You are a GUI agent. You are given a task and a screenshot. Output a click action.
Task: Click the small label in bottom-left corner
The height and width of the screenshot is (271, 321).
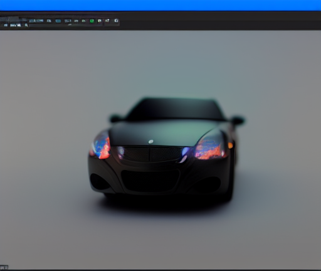[4, 267]
